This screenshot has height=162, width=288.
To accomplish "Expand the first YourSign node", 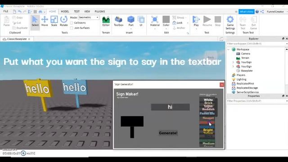I will click(233, 62).
